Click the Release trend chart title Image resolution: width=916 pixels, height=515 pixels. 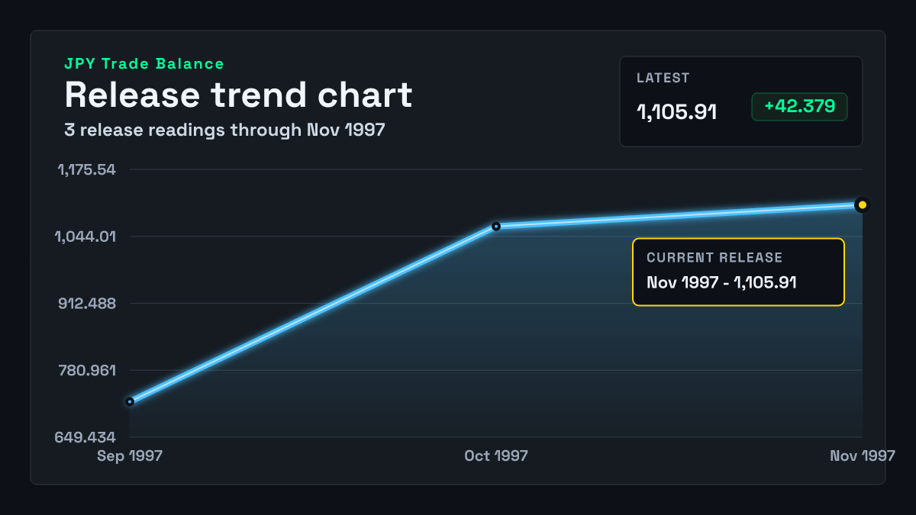point(238,95)
